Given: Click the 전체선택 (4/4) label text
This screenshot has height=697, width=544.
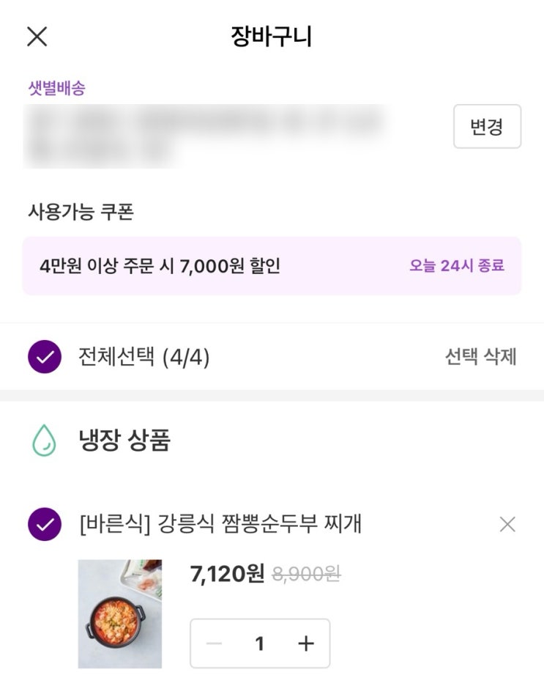Looking at the screenshot, I should coord(144,357).
